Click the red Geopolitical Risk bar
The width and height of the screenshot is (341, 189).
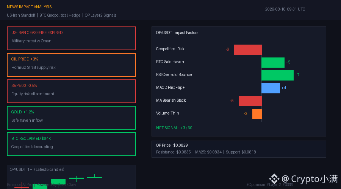(x=248, y=50)
